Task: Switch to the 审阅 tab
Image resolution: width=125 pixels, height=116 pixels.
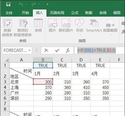Action: (103, 13)
